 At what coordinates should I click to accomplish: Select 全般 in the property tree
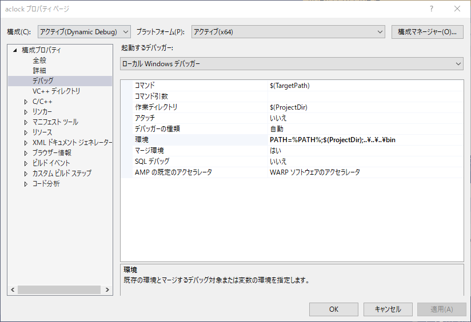coord(39,61)
